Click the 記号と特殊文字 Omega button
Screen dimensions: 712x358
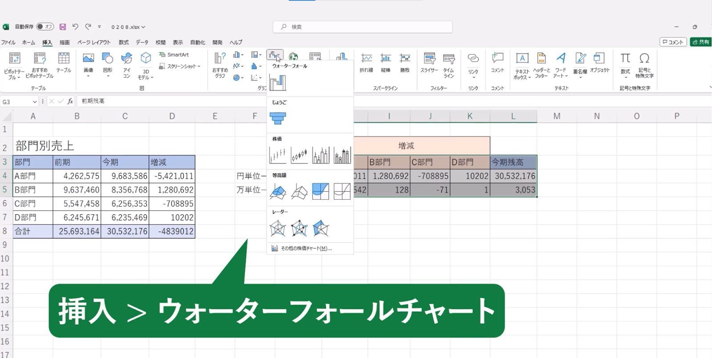644,65
